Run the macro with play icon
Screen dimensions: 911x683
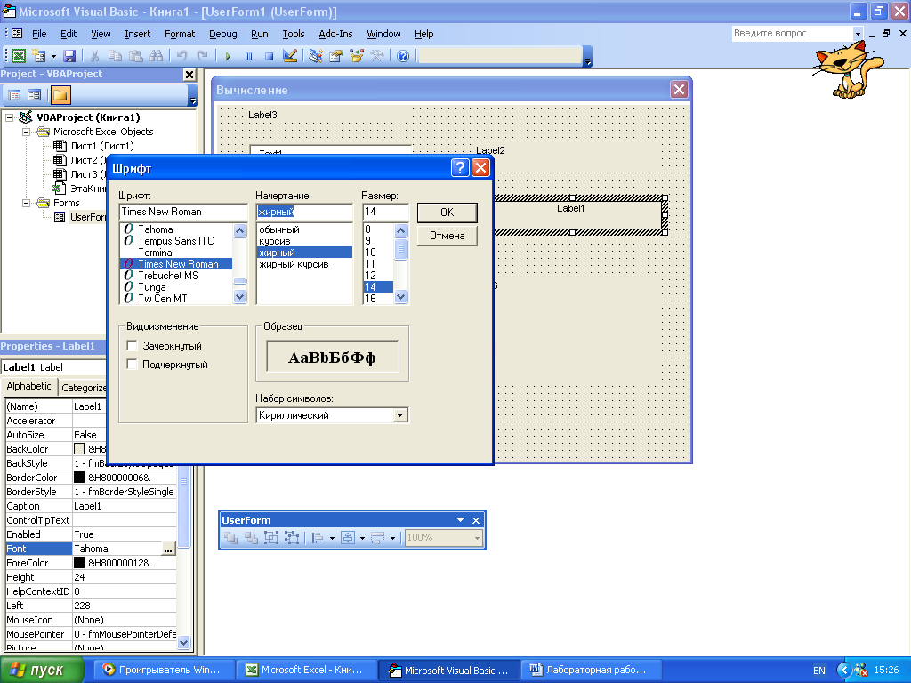pyautogui.click(x=228, y=56)
